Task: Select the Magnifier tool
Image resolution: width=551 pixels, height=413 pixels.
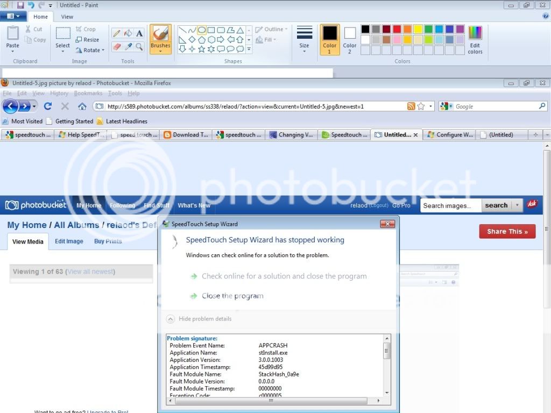Action: click(139, 47)
